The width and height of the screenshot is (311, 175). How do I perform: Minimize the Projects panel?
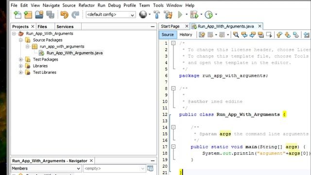[153, 26]
